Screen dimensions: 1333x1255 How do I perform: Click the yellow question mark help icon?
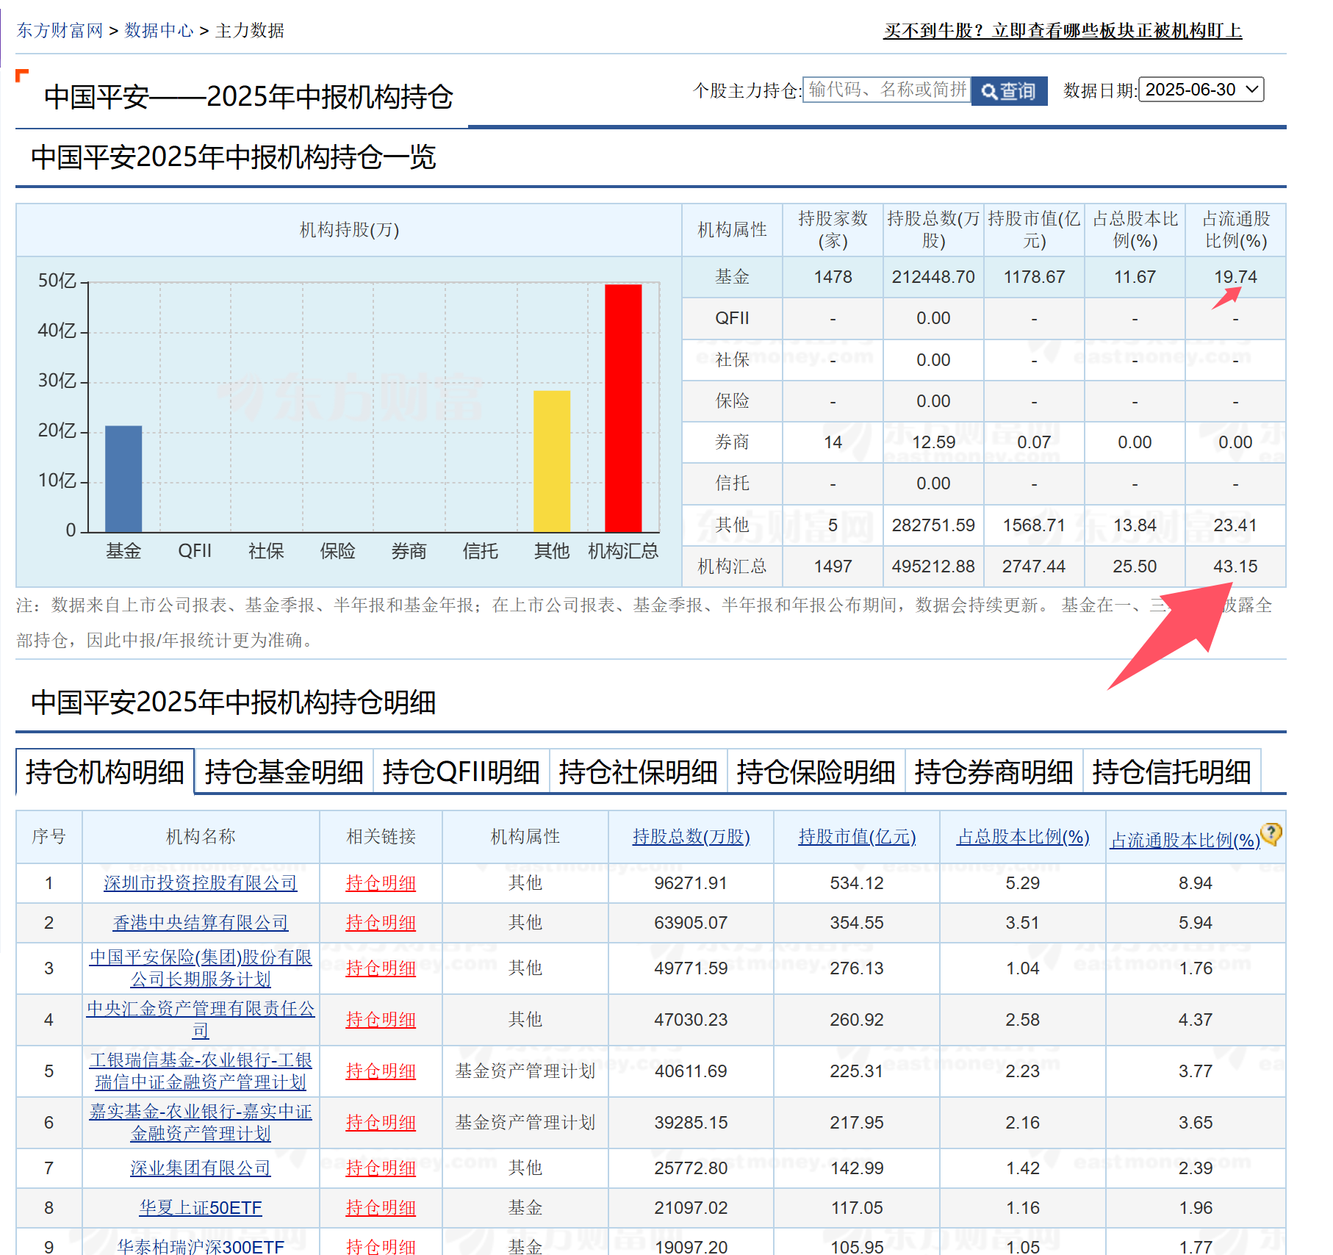point(1271,833)
